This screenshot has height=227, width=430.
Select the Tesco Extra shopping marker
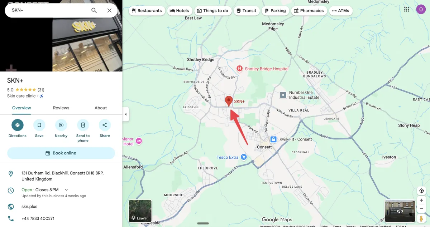244,157
